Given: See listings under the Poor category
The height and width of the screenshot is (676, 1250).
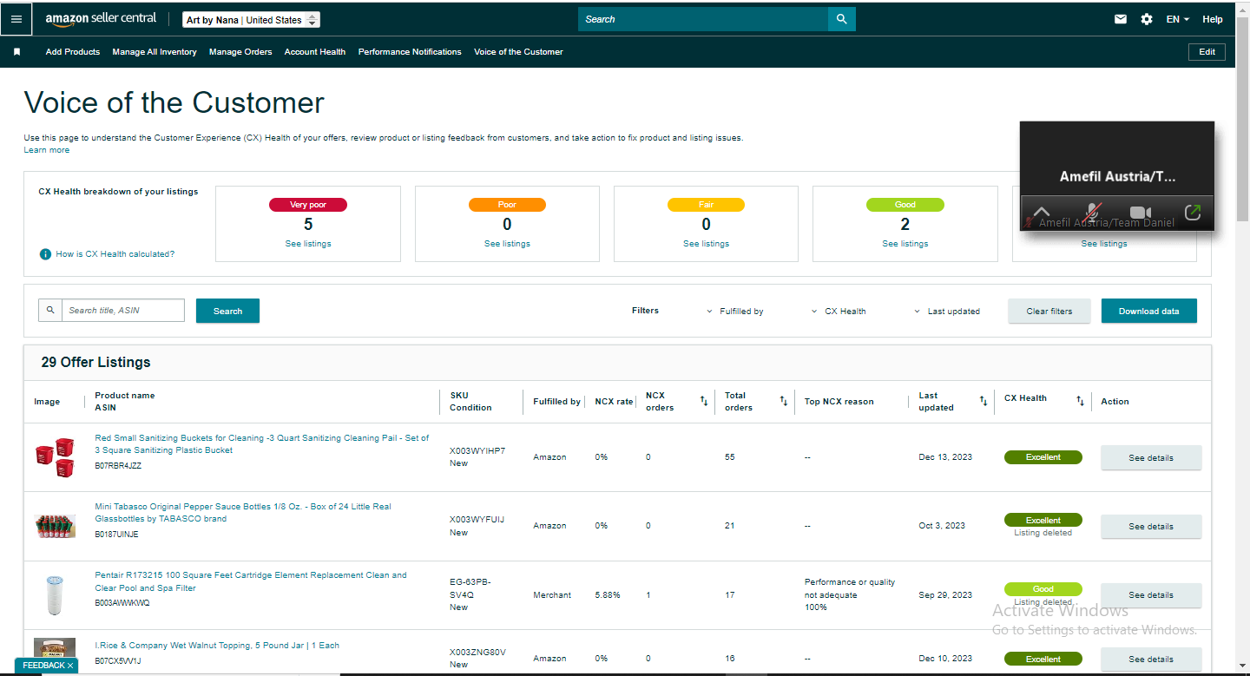Looking at the screenshot, I should tap(507, 244).
